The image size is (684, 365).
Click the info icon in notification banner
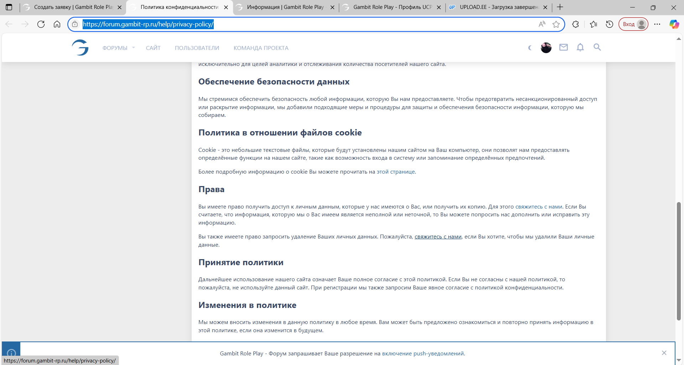11,353
